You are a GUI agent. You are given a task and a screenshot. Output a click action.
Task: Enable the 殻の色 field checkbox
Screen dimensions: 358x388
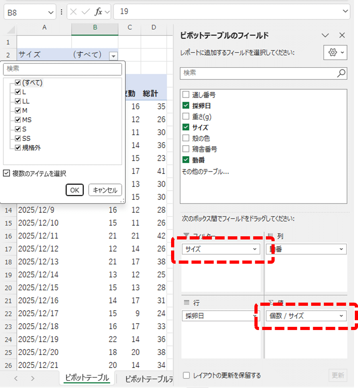(x=185, y=139)
